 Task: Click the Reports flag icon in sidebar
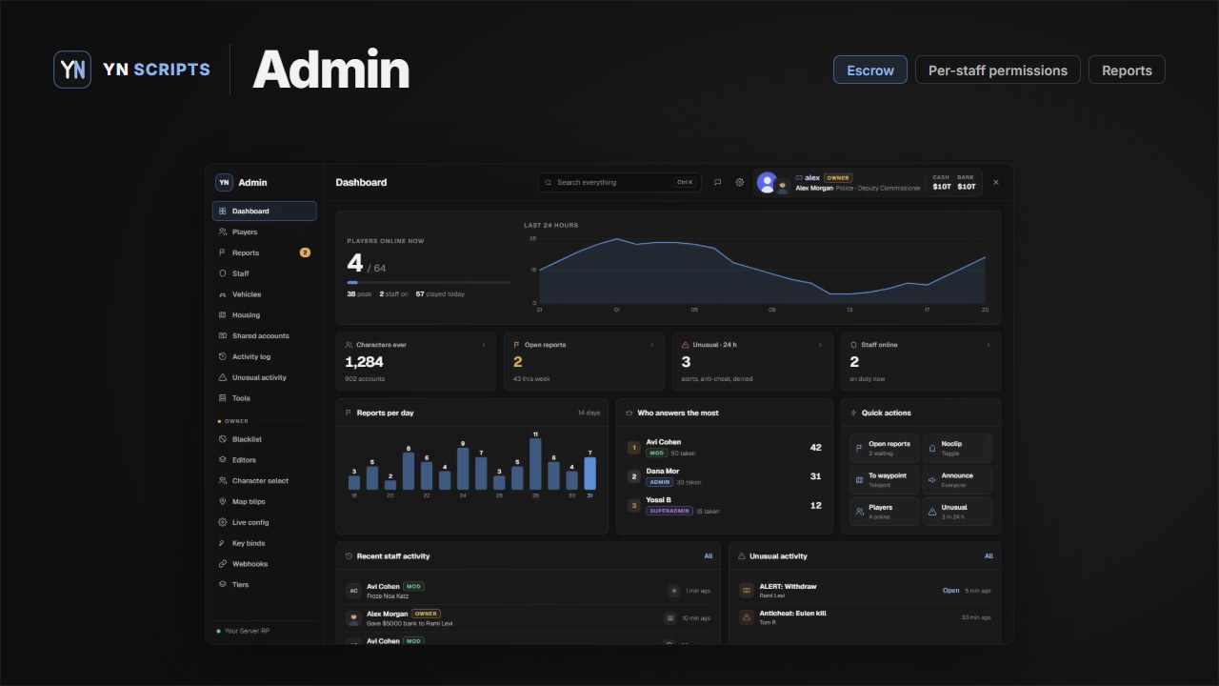click(222, 253)
